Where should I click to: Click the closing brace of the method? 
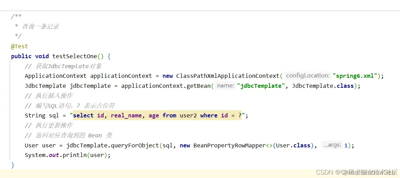click(x=13, y=165)
